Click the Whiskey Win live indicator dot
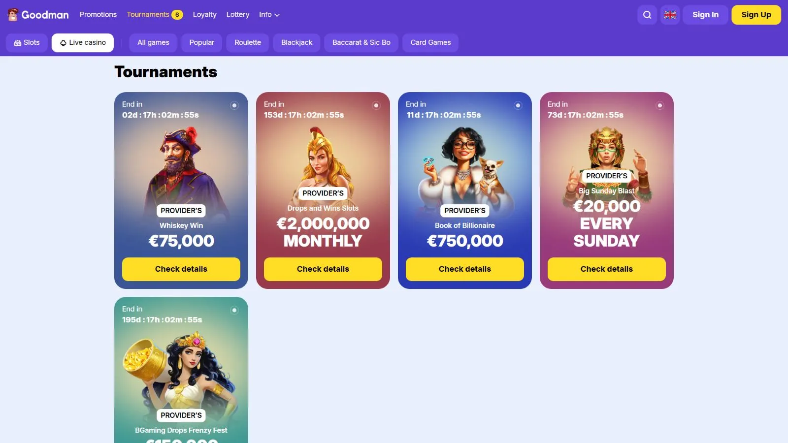 [x=234, y=105]
